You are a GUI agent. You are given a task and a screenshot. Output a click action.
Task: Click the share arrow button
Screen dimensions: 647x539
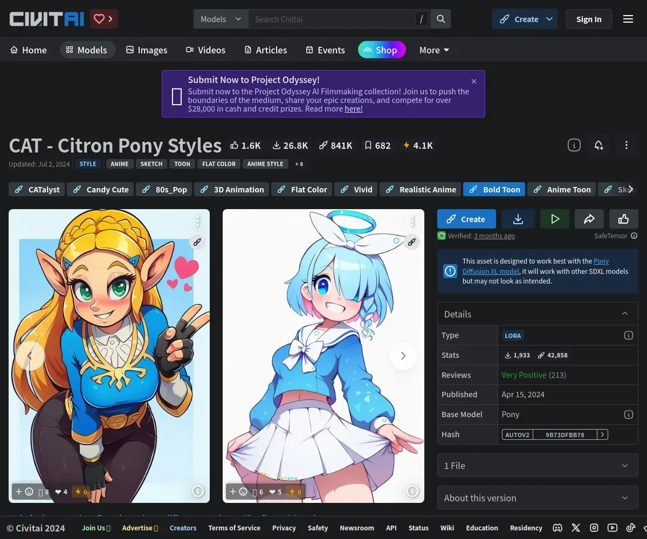click(x=589, y=219)
